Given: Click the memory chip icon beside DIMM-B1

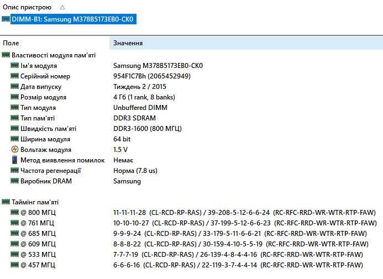Looking at the screenshot, I should [6, 19].
